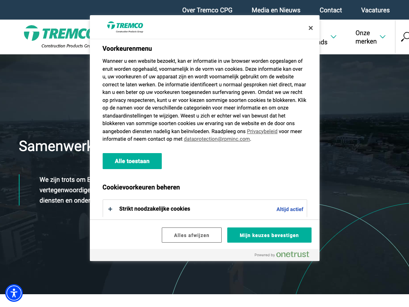This screenshot has height=307, width=409.
Task: Click the Tremco logo in dialog header
Action: (x=125, y=27)
